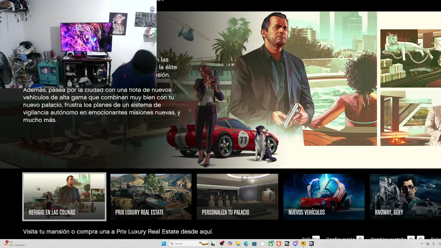Open the blank document icon in taskbar
This screenshot has width=441, height=248.
pos(263,244)
